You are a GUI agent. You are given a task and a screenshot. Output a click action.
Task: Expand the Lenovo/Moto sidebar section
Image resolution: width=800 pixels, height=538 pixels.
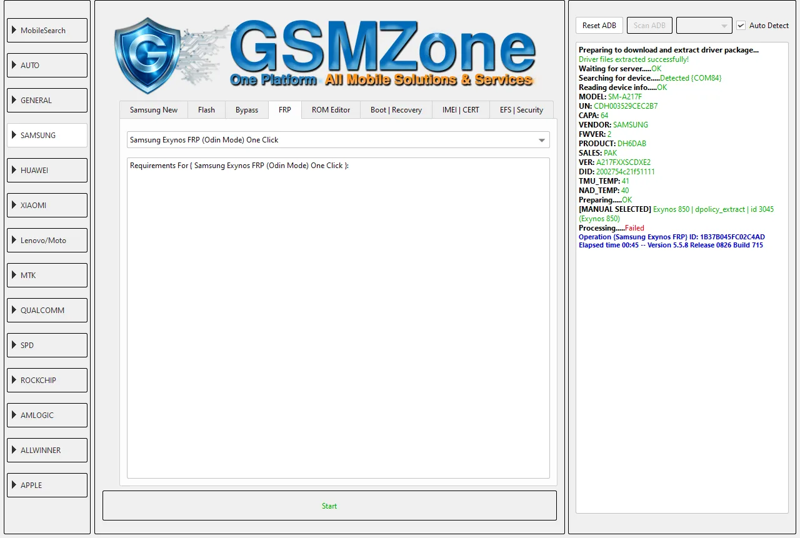coord(47,240)
